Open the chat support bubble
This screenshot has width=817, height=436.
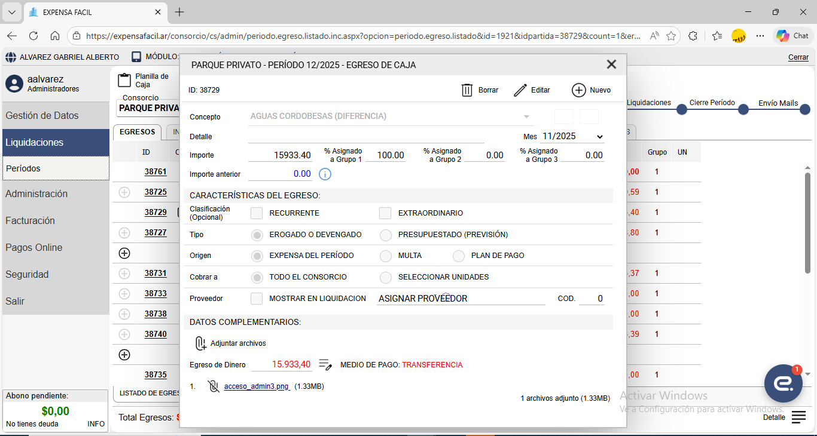[x=783, y=383]
